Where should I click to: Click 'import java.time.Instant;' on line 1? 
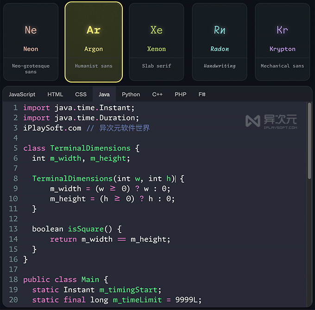79,108
